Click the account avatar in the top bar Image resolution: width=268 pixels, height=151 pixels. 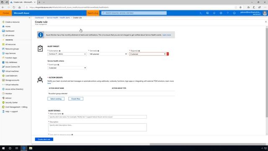point(265,13)
